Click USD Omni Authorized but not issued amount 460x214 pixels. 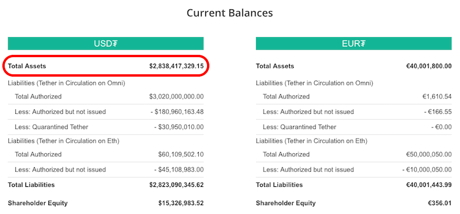coord(179,111)
